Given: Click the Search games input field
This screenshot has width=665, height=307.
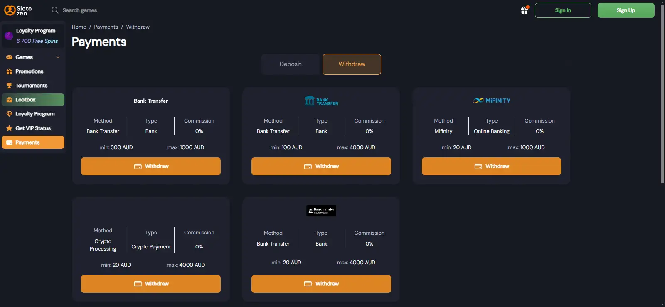Looking at the screenshot, I should click(80, 10).
